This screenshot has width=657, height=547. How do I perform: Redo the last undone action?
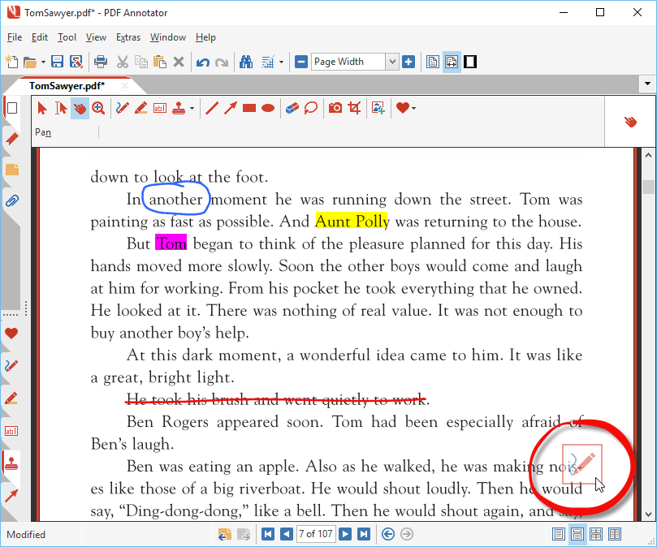point(222,62)
